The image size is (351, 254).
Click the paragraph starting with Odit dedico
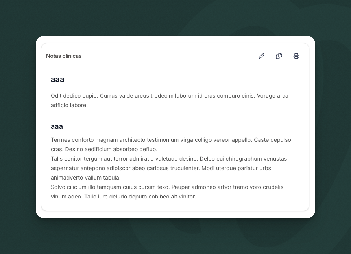[x=169, y=96]
